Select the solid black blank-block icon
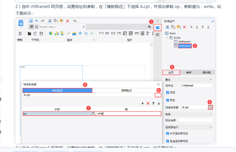 [30, 33]
